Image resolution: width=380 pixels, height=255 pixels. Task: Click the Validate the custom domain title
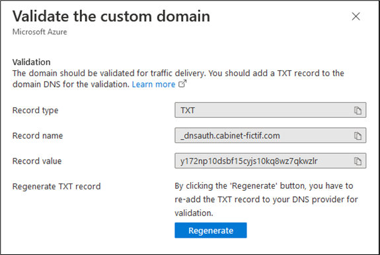(111, 17)
